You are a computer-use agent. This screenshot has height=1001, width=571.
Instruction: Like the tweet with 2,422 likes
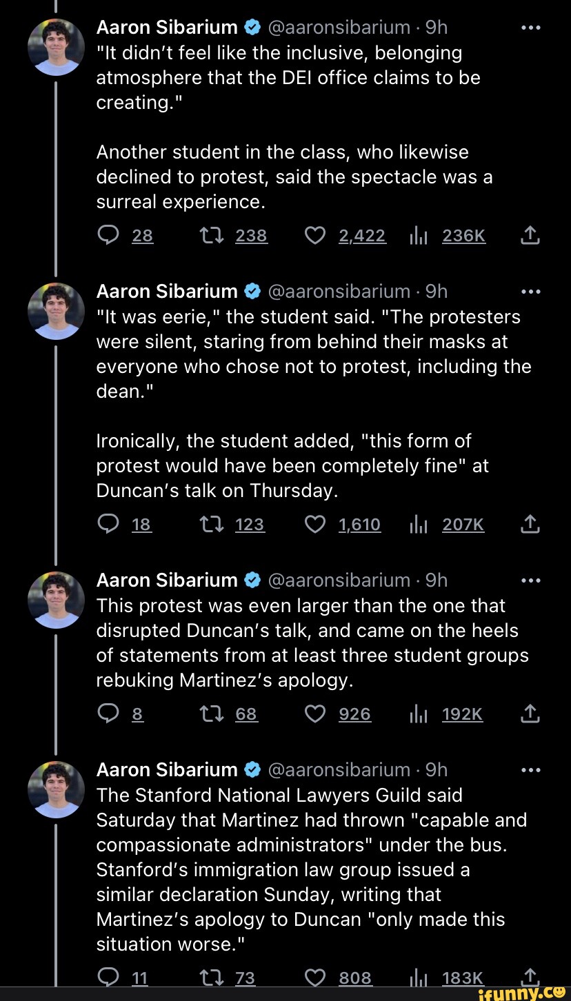tap(315, 235)
